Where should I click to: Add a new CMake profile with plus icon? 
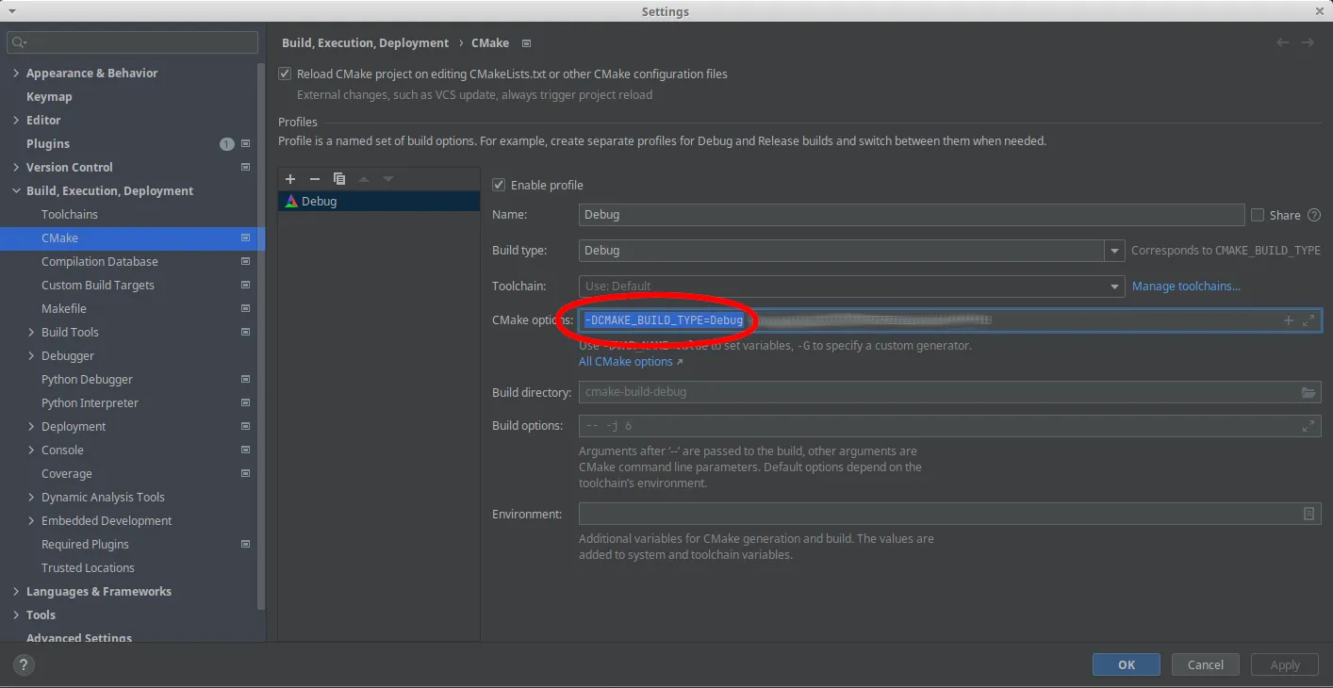[x=290, y=179]
